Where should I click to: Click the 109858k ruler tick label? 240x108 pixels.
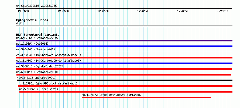pos(103,11)
